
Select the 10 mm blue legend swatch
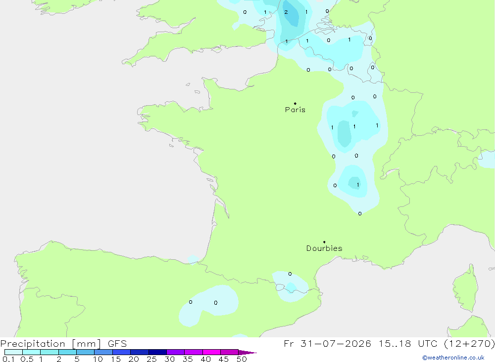(x=103, y=352)
